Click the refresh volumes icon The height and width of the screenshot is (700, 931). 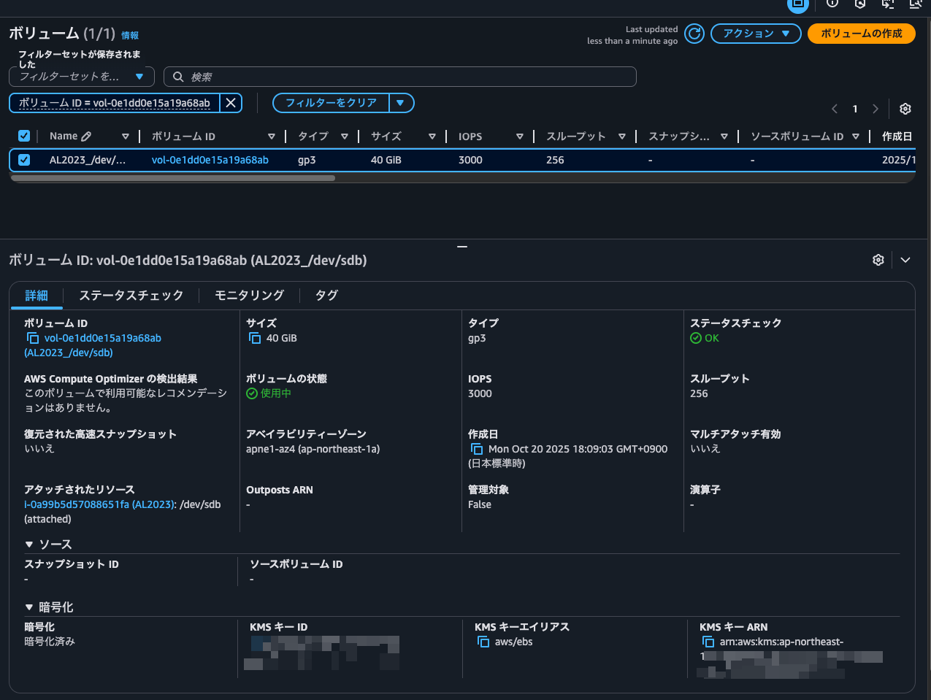point(694,34)
